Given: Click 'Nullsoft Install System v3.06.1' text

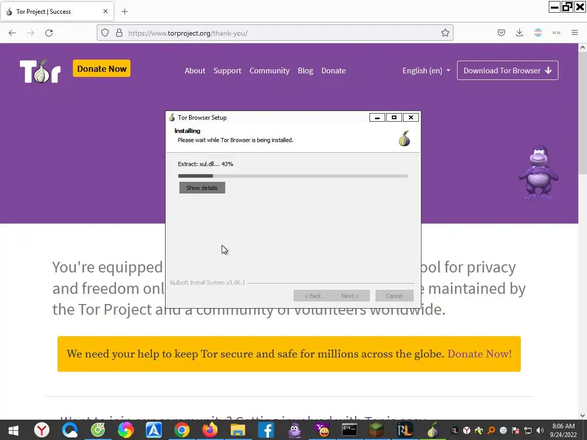Looking at the screenshot, I should pyautogui.click(x=207, y=283).
